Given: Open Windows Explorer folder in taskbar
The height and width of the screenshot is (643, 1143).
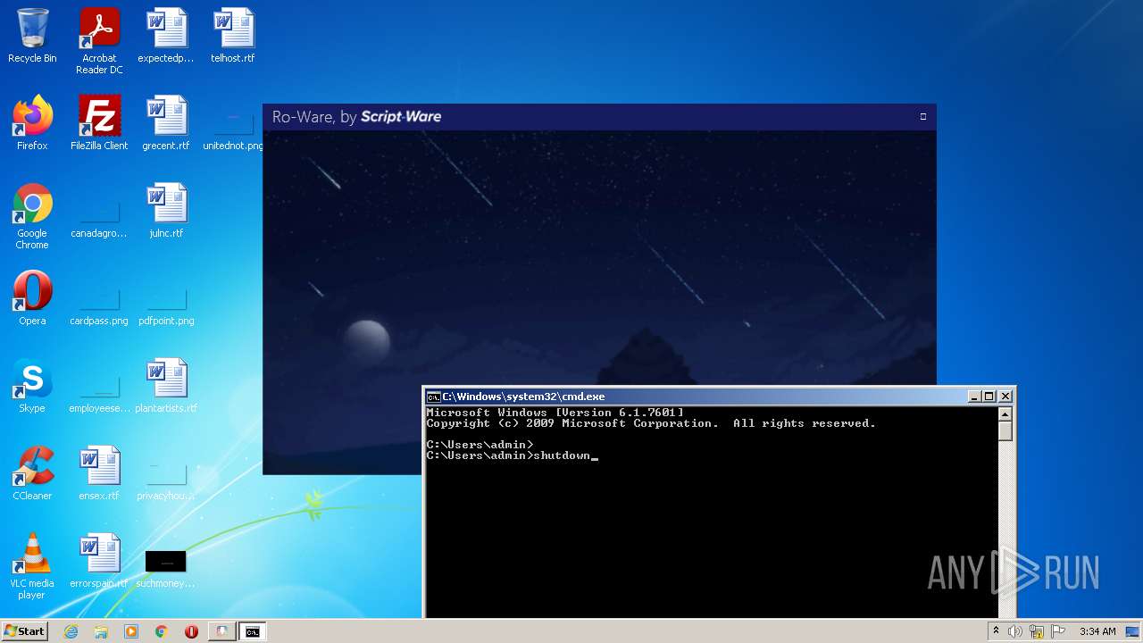Looking at the screenshot, I should [x=101, y=631].
